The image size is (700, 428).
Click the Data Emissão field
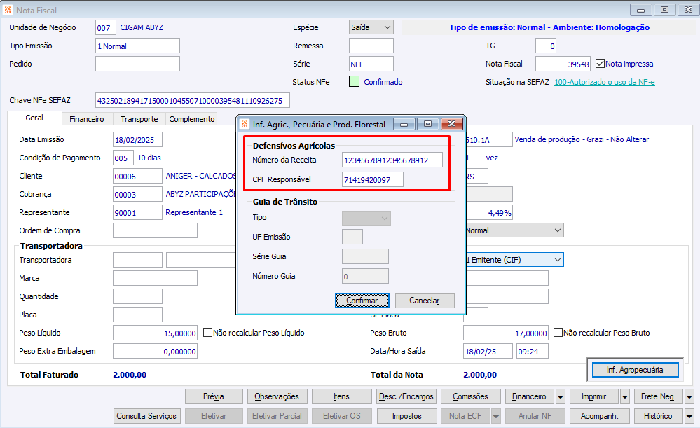(x=137, y=139)
